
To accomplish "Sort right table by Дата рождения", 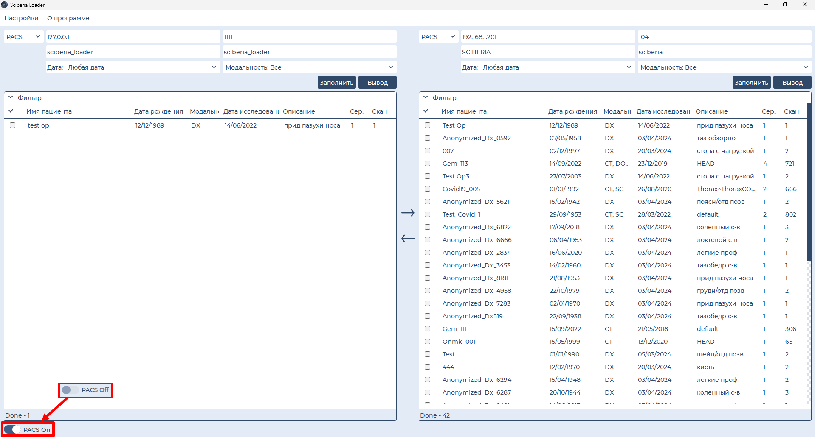I will 572,111.
